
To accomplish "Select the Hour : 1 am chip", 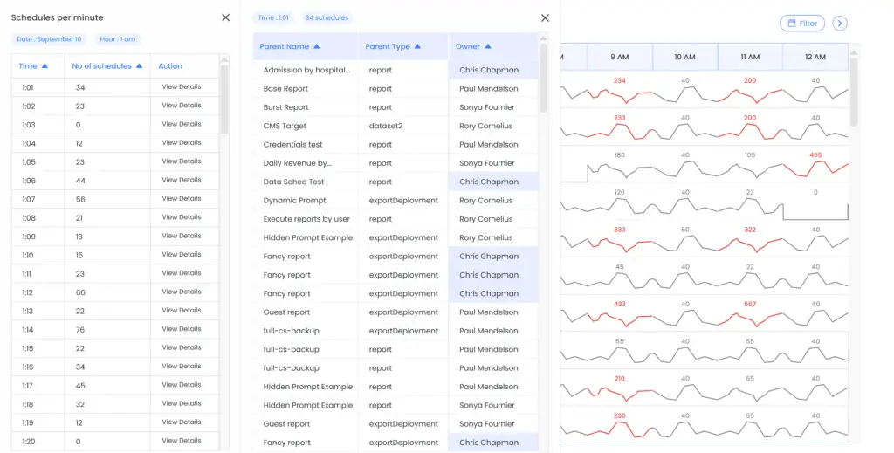I will [118, 39].
